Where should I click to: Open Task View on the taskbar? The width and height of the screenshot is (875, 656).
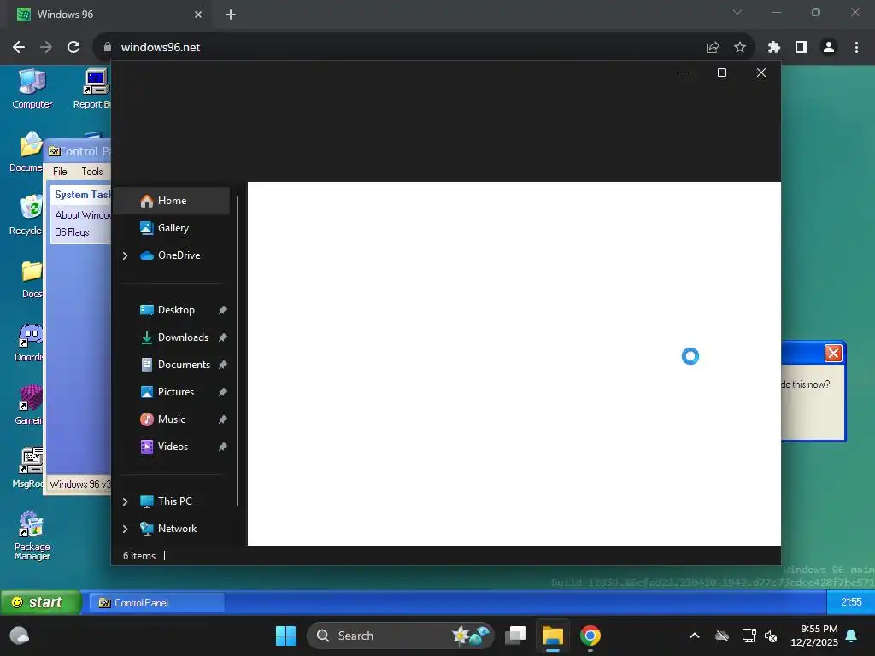515,635
